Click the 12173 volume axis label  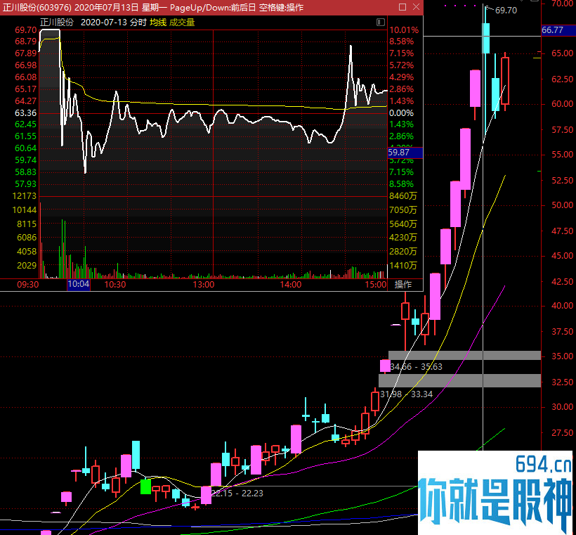click(x=25, y=196)
